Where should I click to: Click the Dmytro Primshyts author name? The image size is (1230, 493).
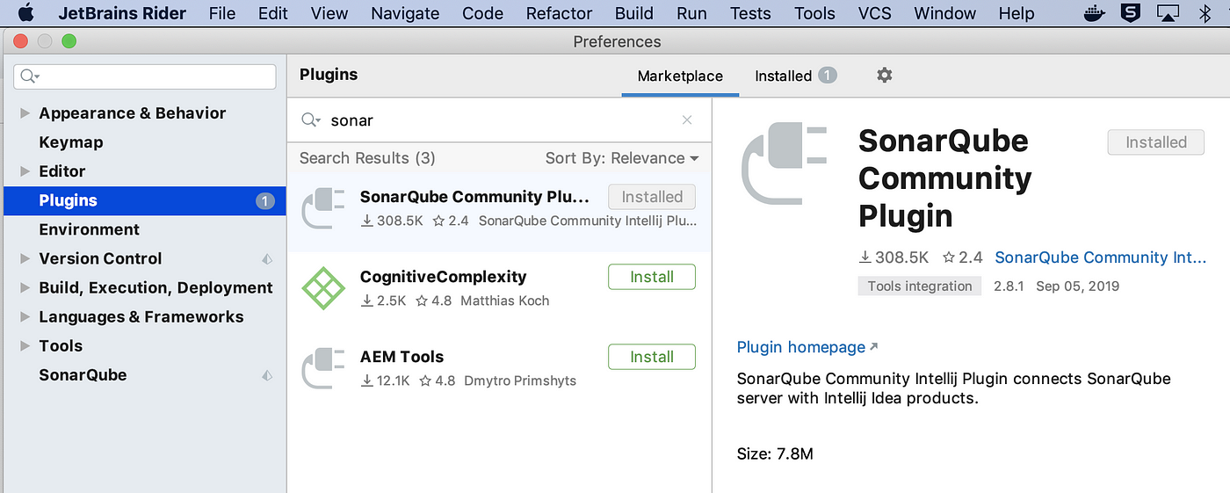[520, 381]
